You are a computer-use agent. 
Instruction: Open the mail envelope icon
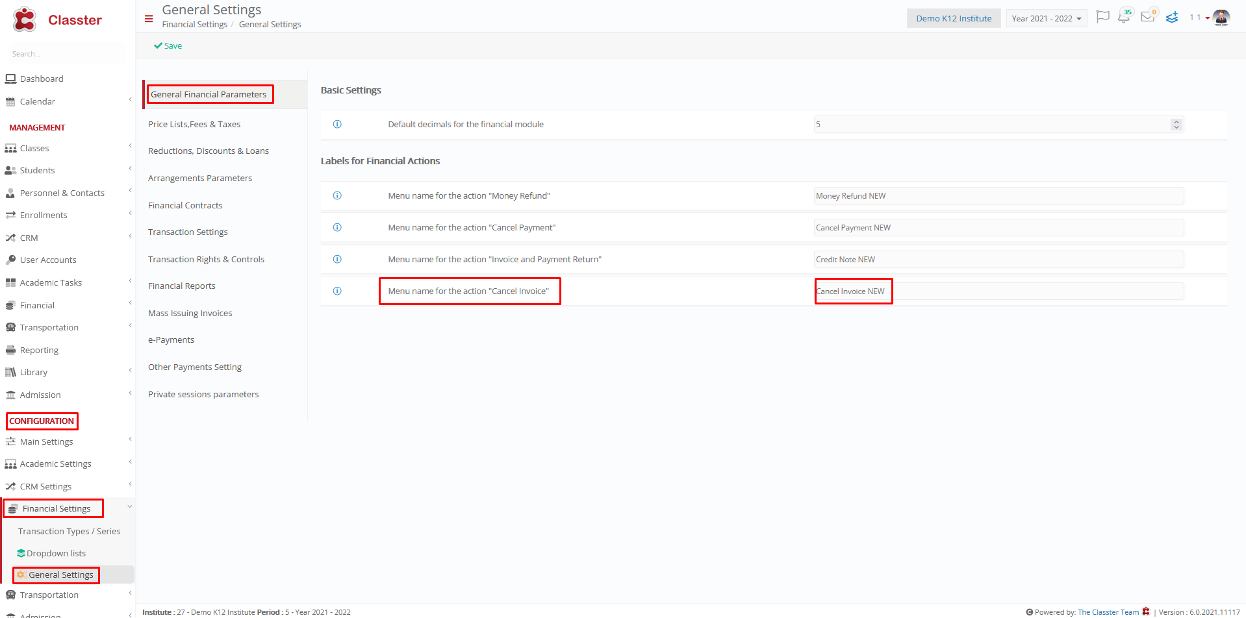point(1148,17)
